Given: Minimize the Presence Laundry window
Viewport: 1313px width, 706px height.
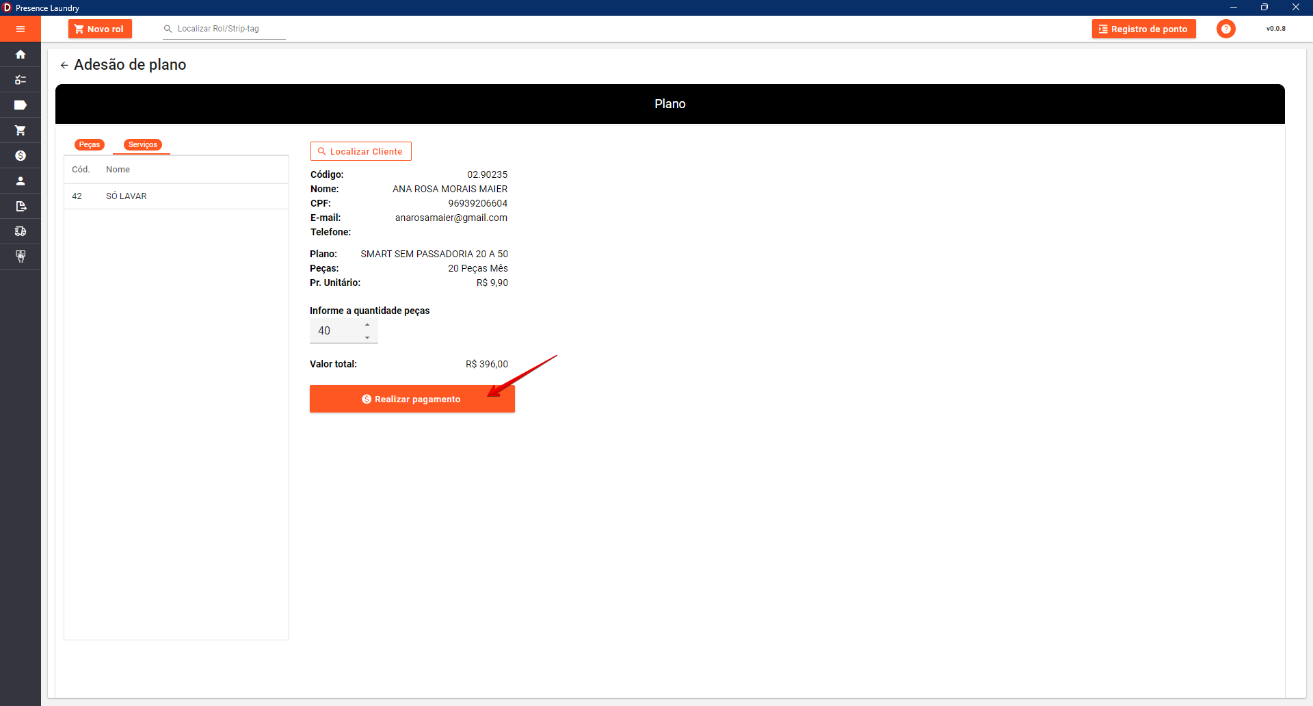Looking at the screenshot, I should (x=1234, y=8).
